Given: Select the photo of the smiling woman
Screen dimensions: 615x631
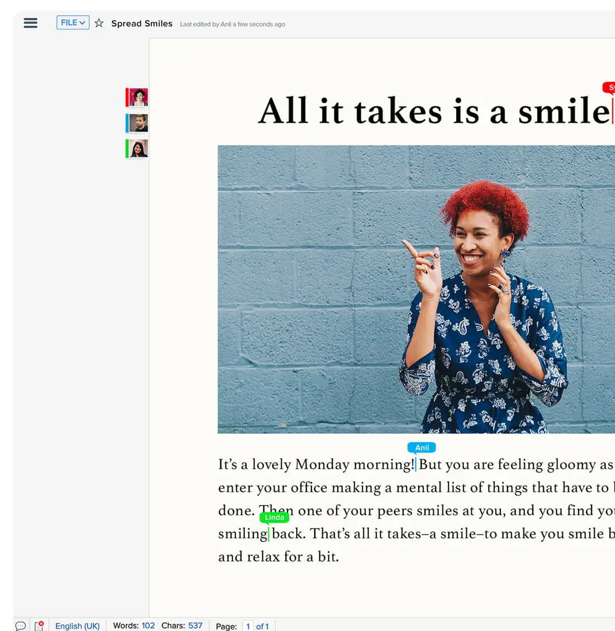Looking at the screenshot, I should tap(416, 289).
